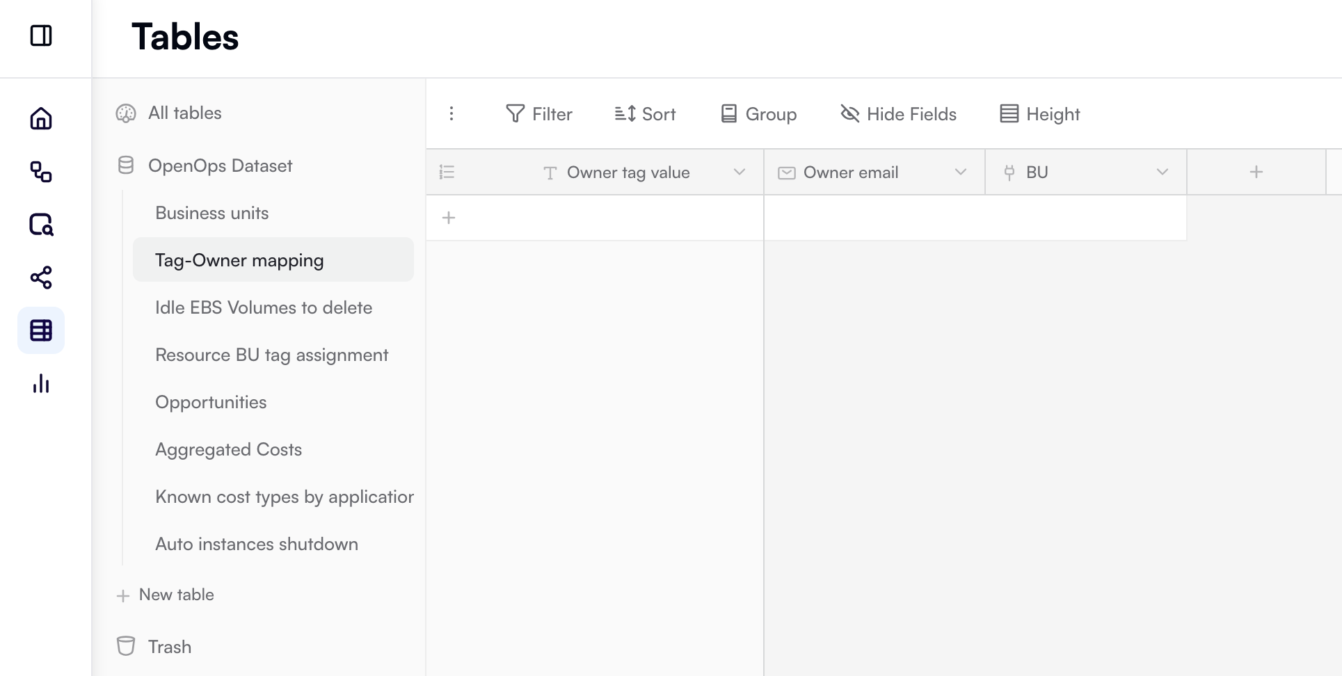This screenshot has width=1342, height=676.
Task: Open the three-dot view options menu
Action: pyautogui.click(x=452, y=113)
